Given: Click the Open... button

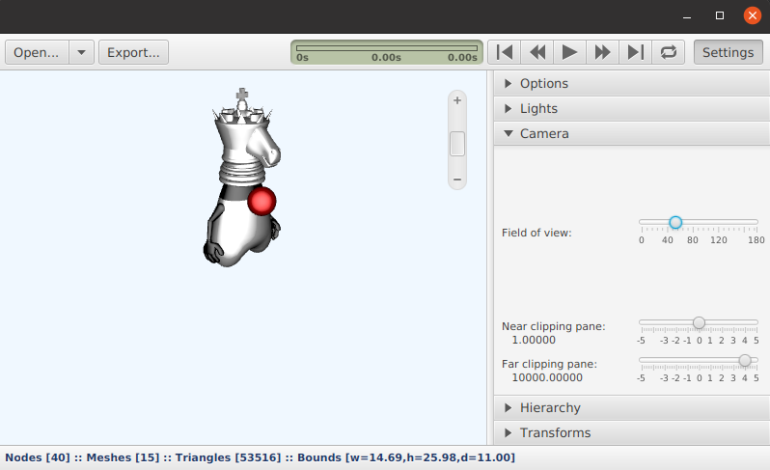Looking at the screenshot, I should click(x=37, y=52).
